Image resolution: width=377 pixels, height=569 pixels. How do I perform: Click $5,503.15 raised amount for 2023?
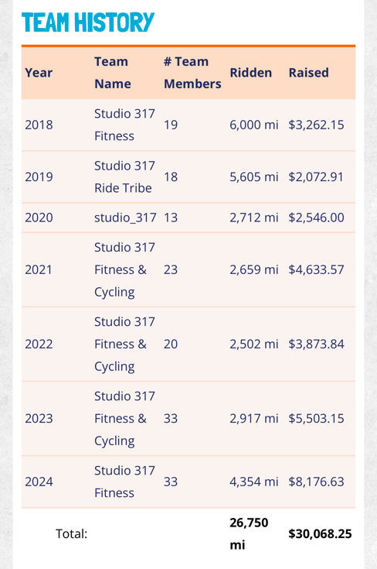click(316, 418)
